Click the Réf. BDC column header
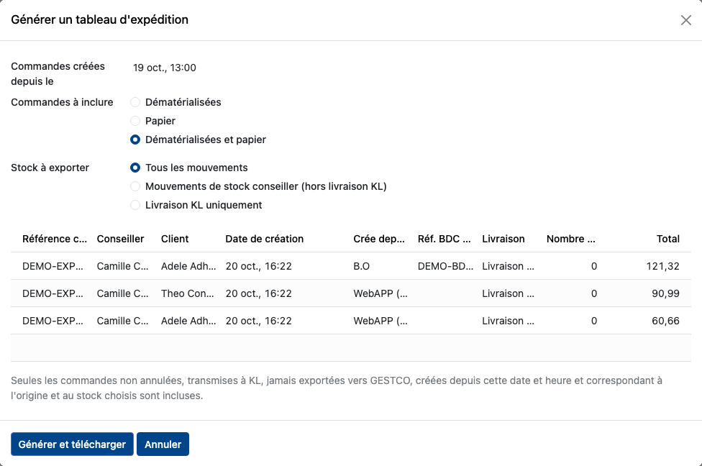This screenshot has width=702, height=466. (x=444, y=239)
